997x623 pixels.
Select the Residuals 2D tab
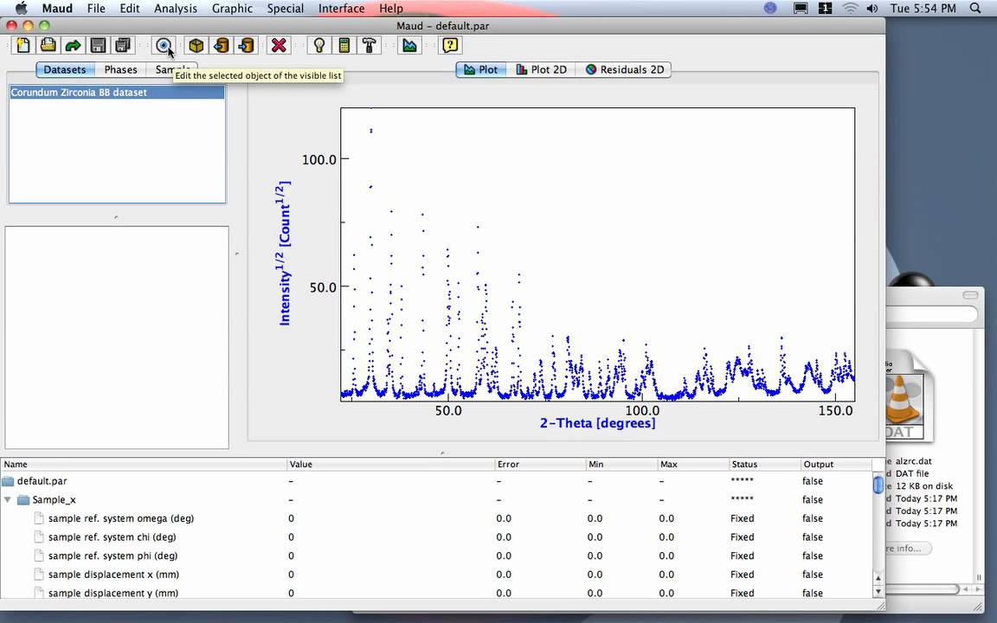click(x=624, y=69)
